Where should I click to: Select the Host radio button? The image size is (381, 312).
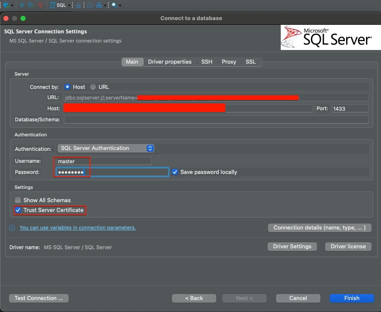click(x=67, y=87)
